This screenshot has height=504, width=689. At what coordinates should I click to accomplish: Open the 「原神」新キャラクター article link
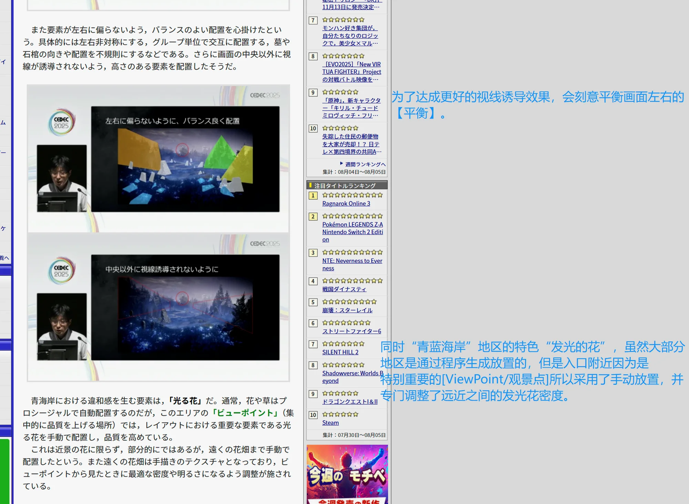tap(351, 108)
